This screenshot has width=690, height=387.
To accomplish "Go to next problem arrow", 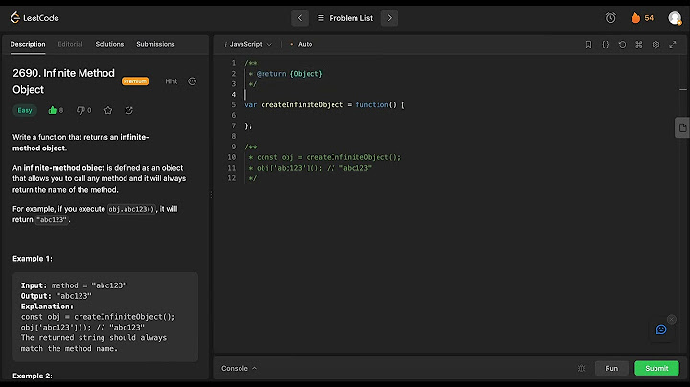I will [x=389, y=18].
